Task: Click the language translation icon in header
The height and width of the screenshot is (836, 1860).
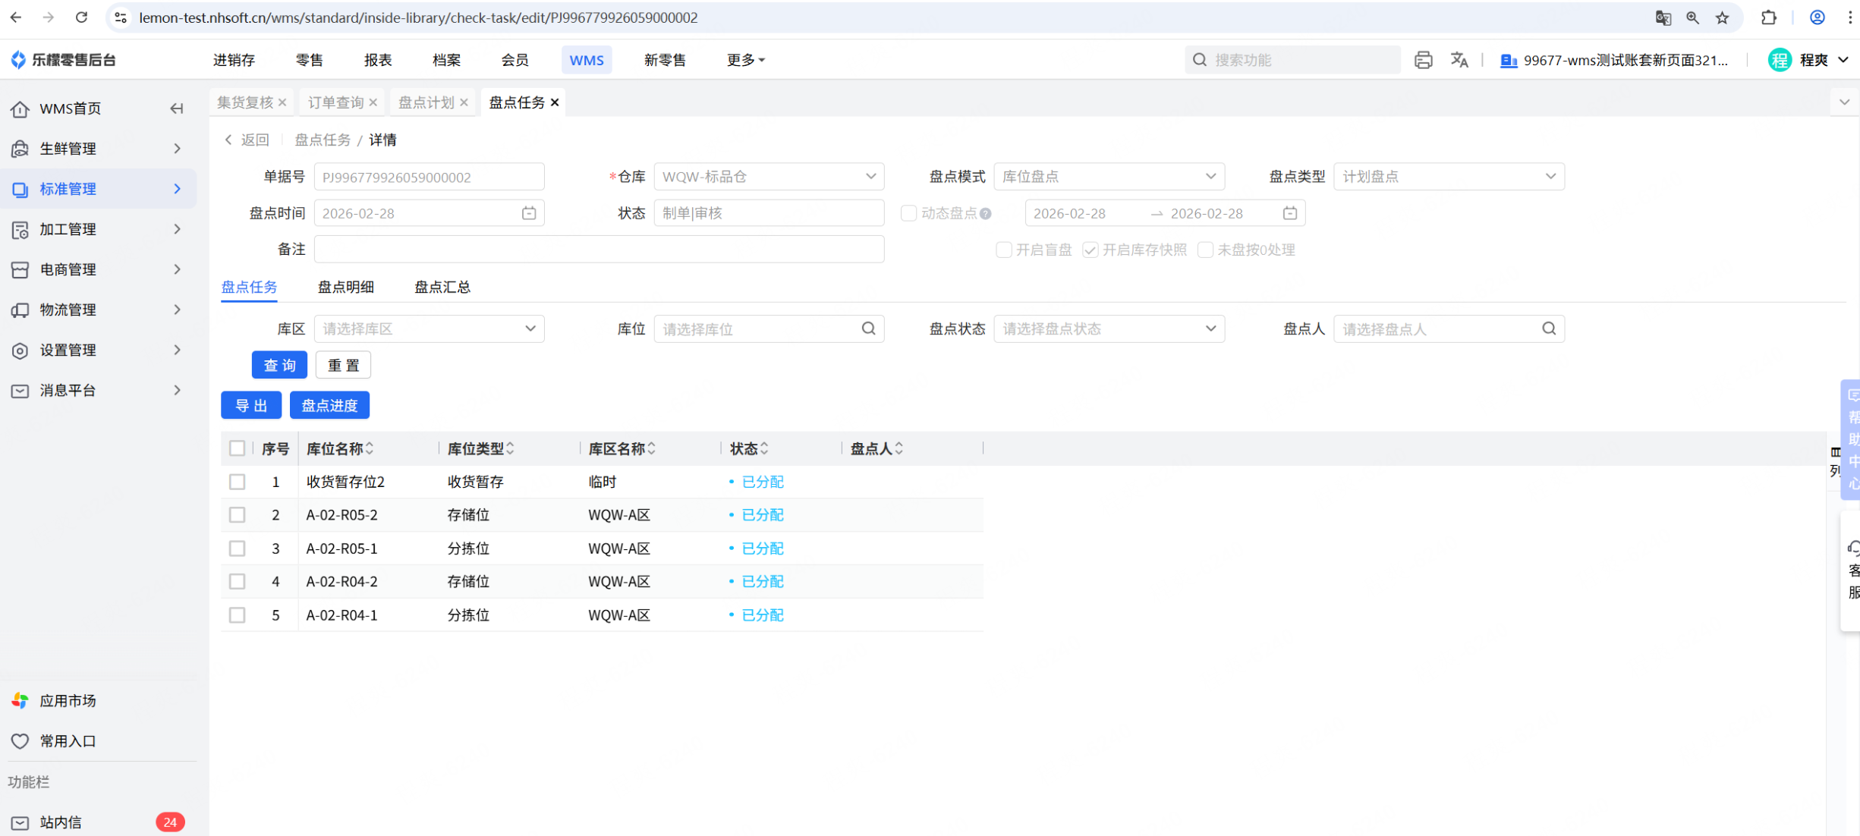Action: coord(1459,60)
